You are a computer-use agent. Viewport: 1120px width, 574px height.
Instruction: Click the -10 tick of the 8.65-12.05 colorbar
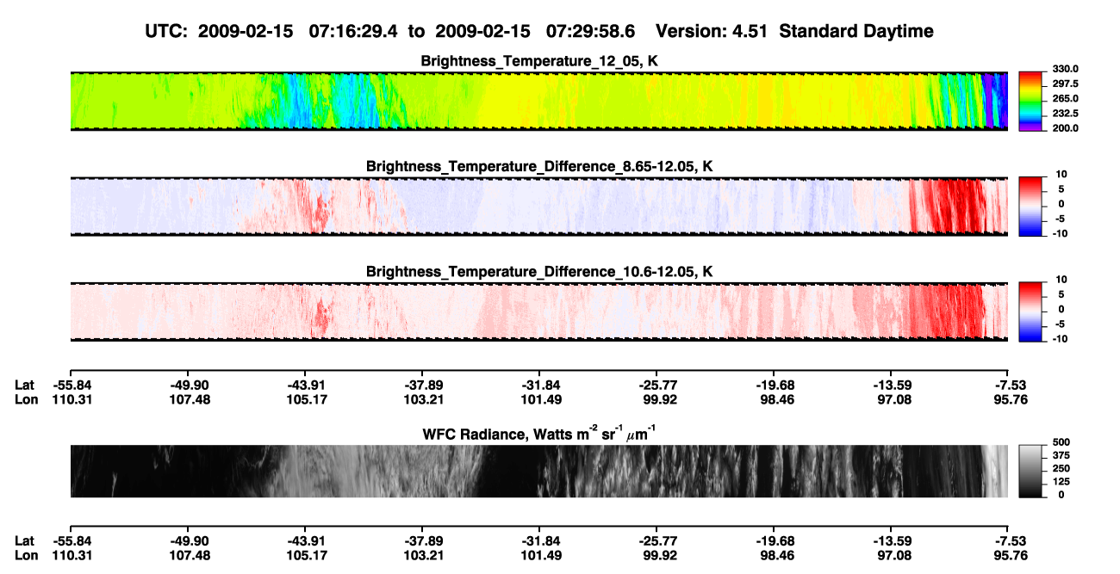point(1061,234)
